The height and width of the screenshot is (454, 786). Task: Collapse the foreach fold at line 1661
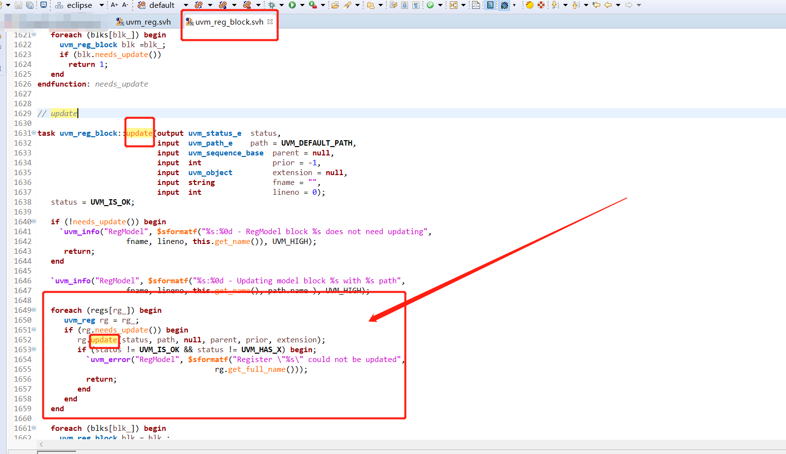click(x=34, y=428)
